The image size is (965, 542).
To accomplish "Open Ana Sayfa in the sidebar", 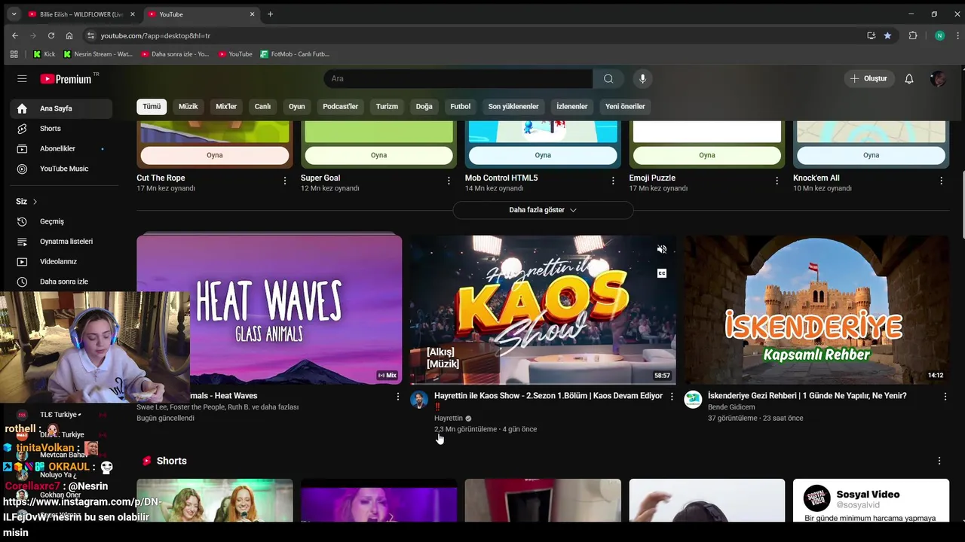I will 61,108.
